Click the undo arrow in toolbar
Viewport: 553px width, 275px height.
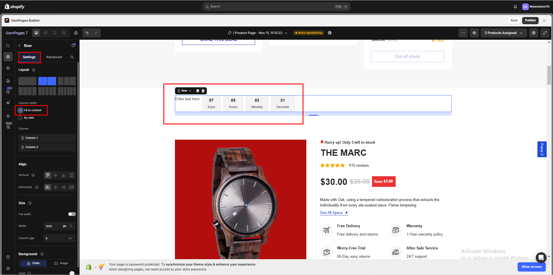point(87,33)
